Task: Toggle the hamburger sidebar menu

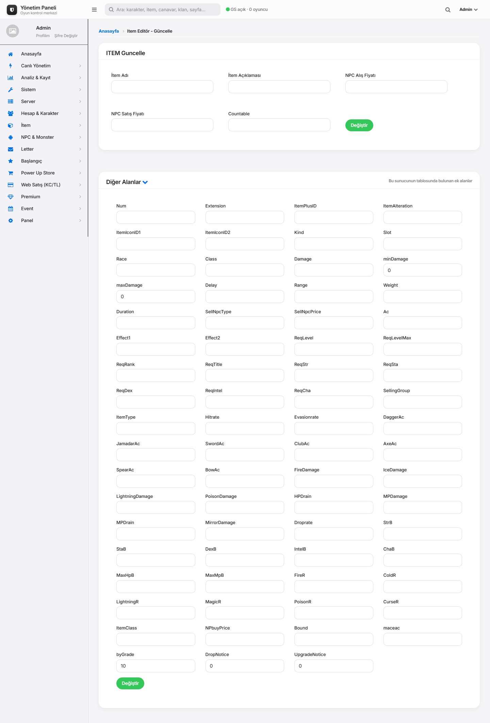Action: pyautogui.click(x=94, y=10)
